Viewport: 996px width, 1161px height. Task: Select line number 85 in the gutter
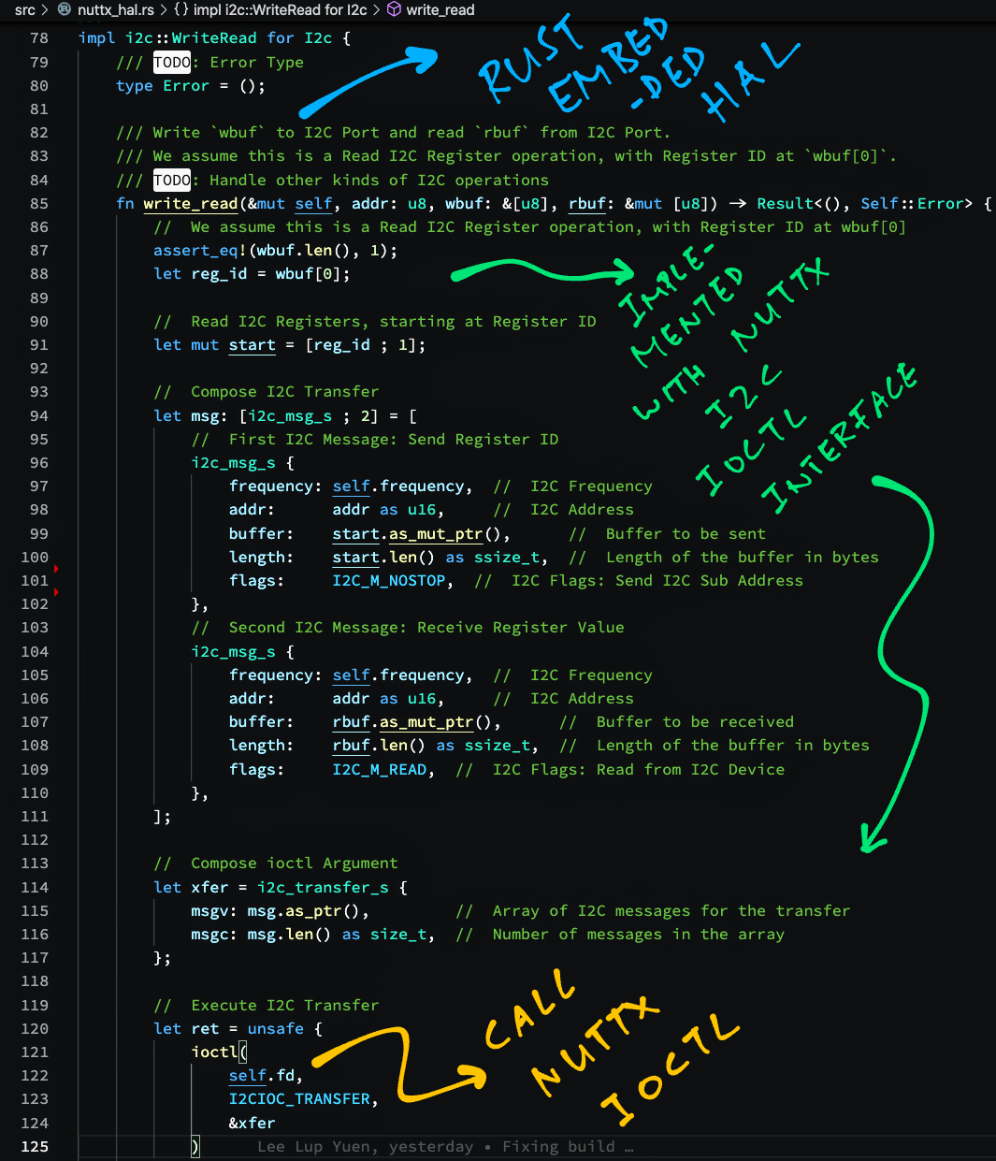point(38,203)
